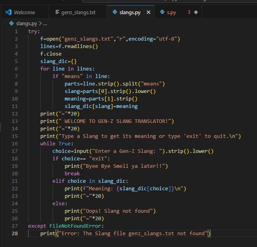Click the 'Error: The Slang file' string on line 28
257x247 pixels.
click(133, 234)
